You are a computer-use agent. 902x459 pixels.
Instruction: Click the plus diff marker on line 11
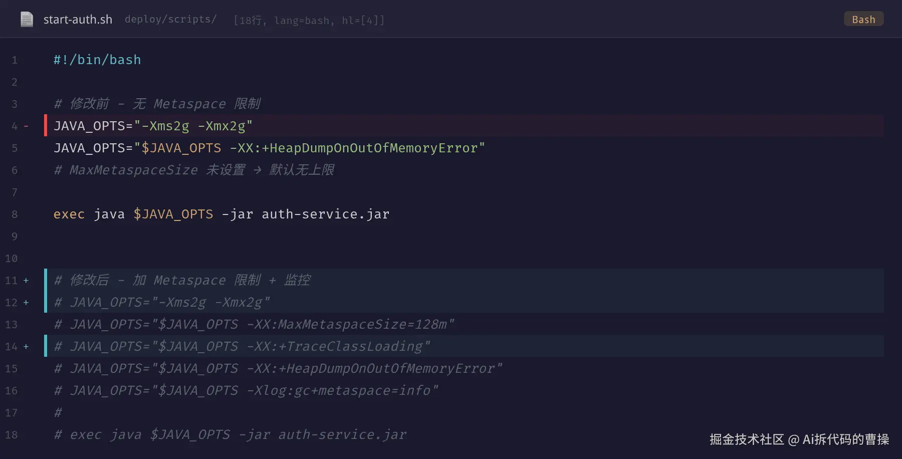26,281
